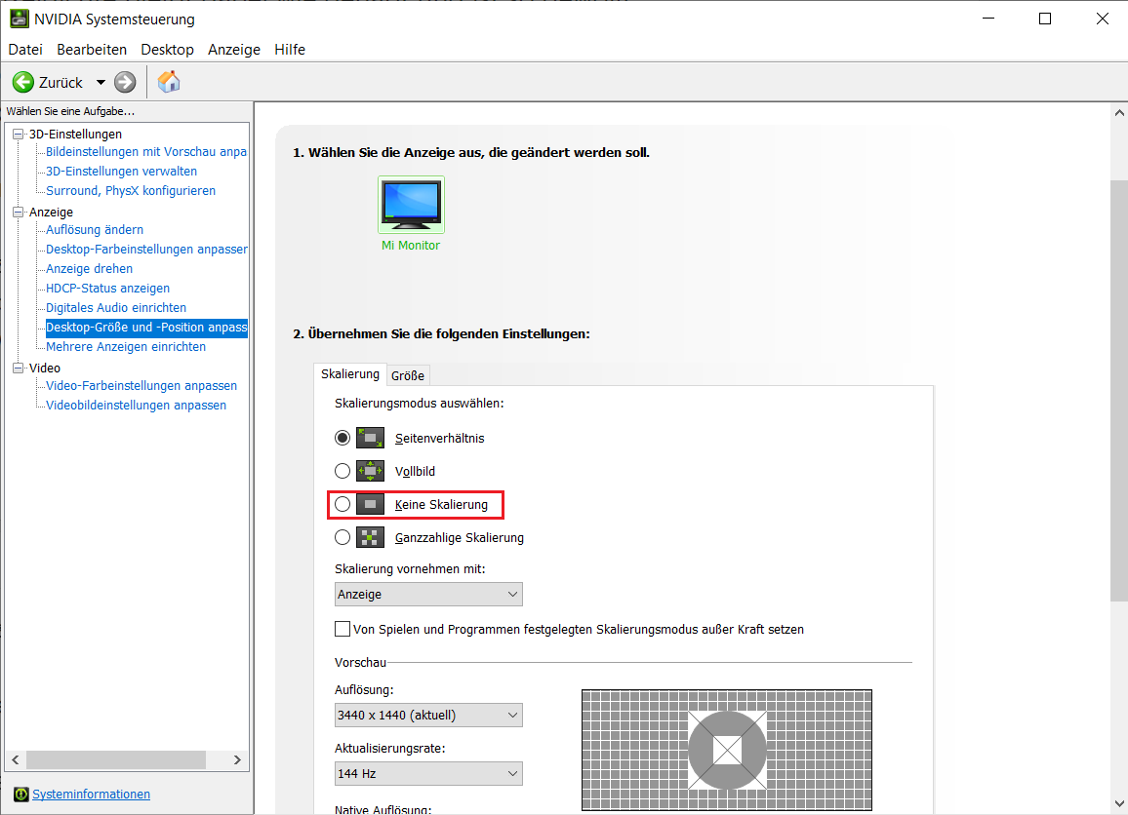Click the main panel vertical scrollbar thumb

pos(1118,390)
